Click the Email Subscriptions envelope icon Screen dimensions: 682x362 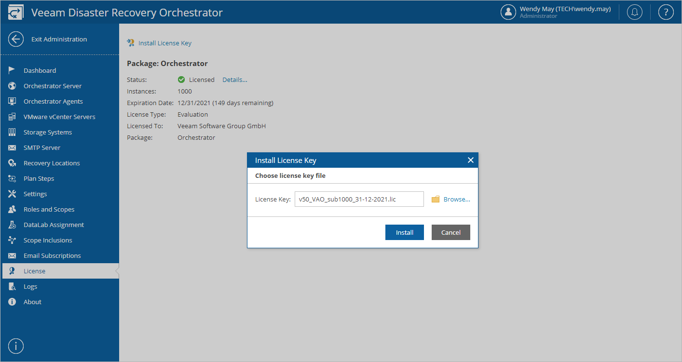point(12,255)
